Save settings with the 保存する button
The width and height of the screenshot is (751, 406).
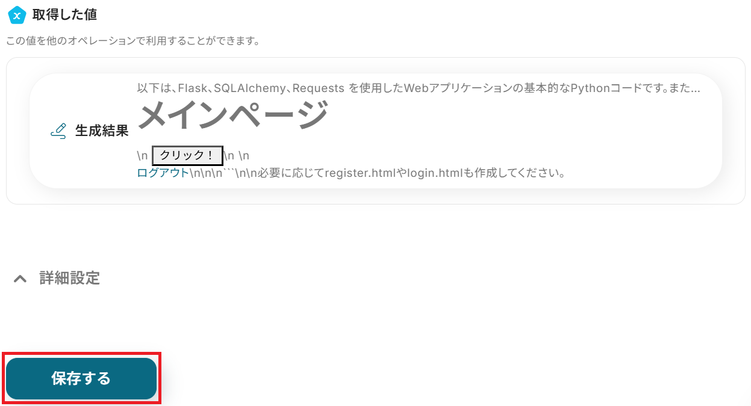coord(81,378)
